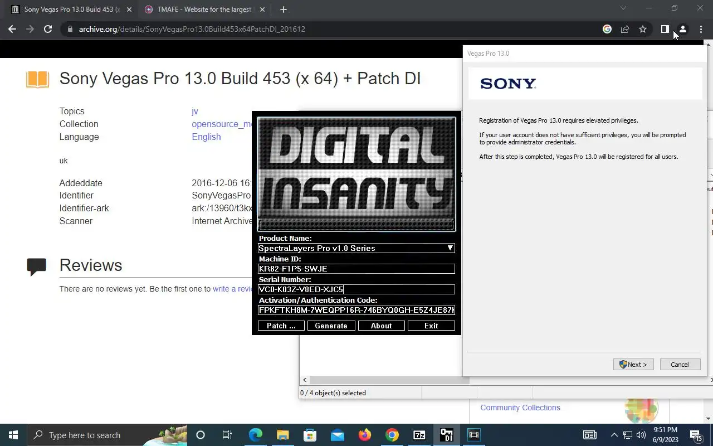The height and width of the screenshot is (446, 713).
Task: Show hidden system tray icons
Action: 614,435
